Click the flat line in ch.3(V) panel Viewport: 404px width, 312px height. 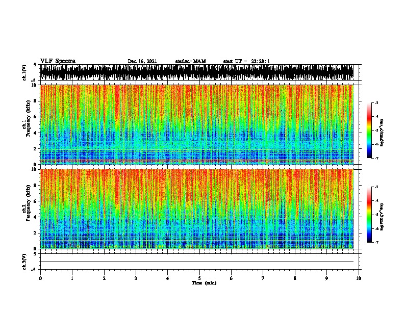point(197,262)
